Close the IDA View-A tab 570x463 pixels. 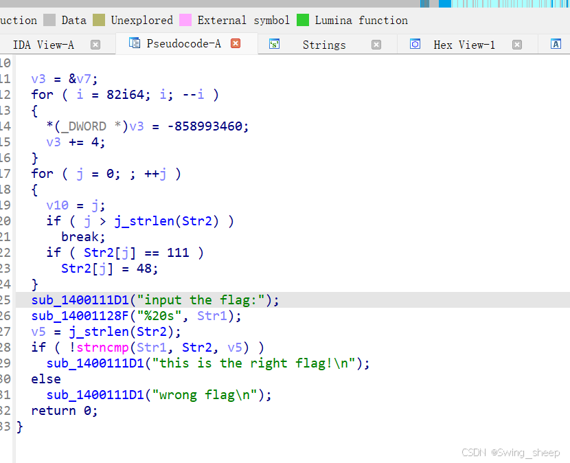click(95, 45)
